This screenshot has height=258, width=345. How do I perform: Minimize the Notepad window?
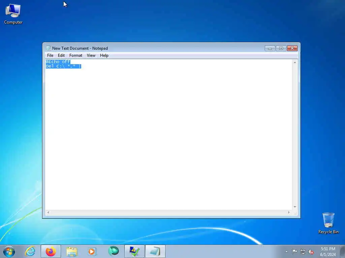270,48
